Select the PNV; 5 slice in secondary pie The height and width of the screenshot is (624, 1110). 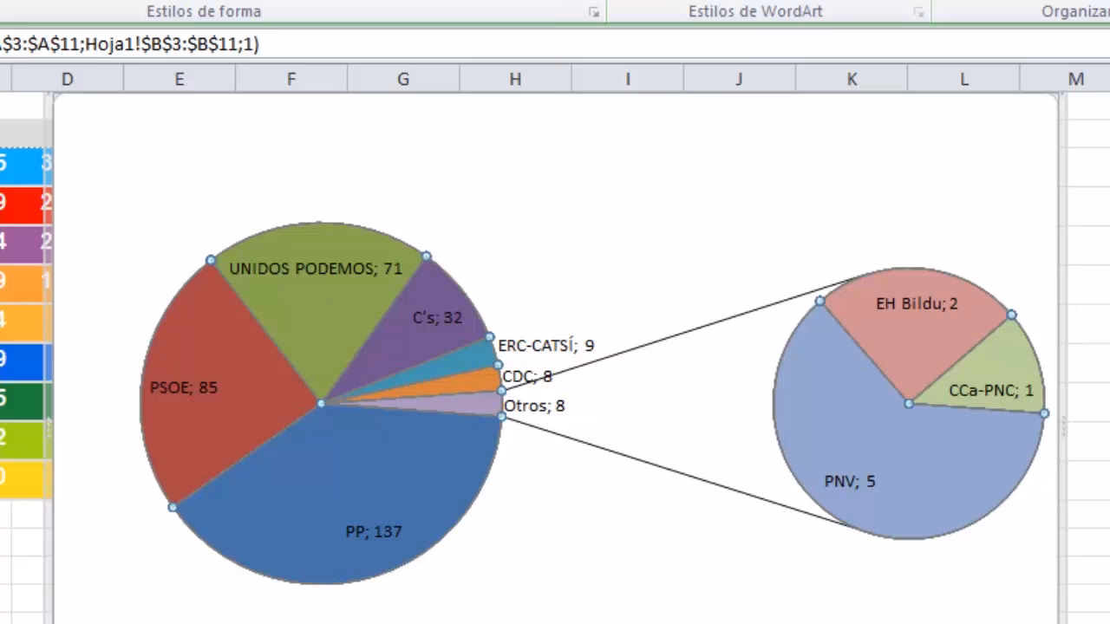point(850,481)
